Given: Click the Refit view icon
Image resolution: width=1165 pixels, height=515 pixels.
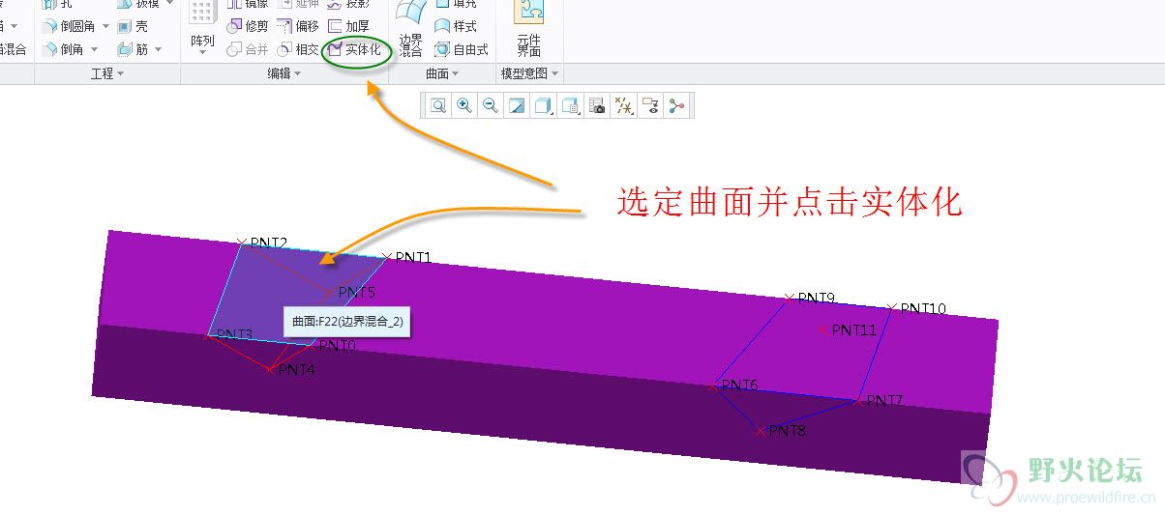Looking at the screenshot, I should (438, 106).
